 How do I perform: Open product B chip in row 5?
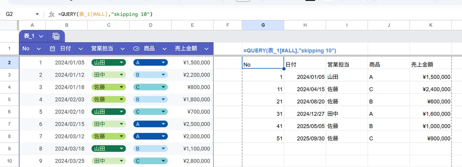(151, 100)
